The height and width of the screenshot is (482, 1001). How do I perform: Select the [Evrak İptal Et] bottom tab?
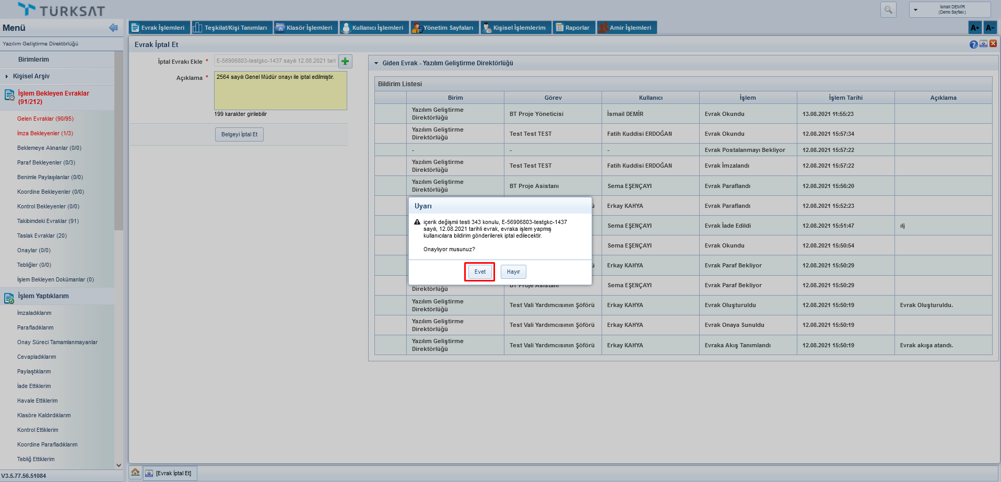pos(170,473)
